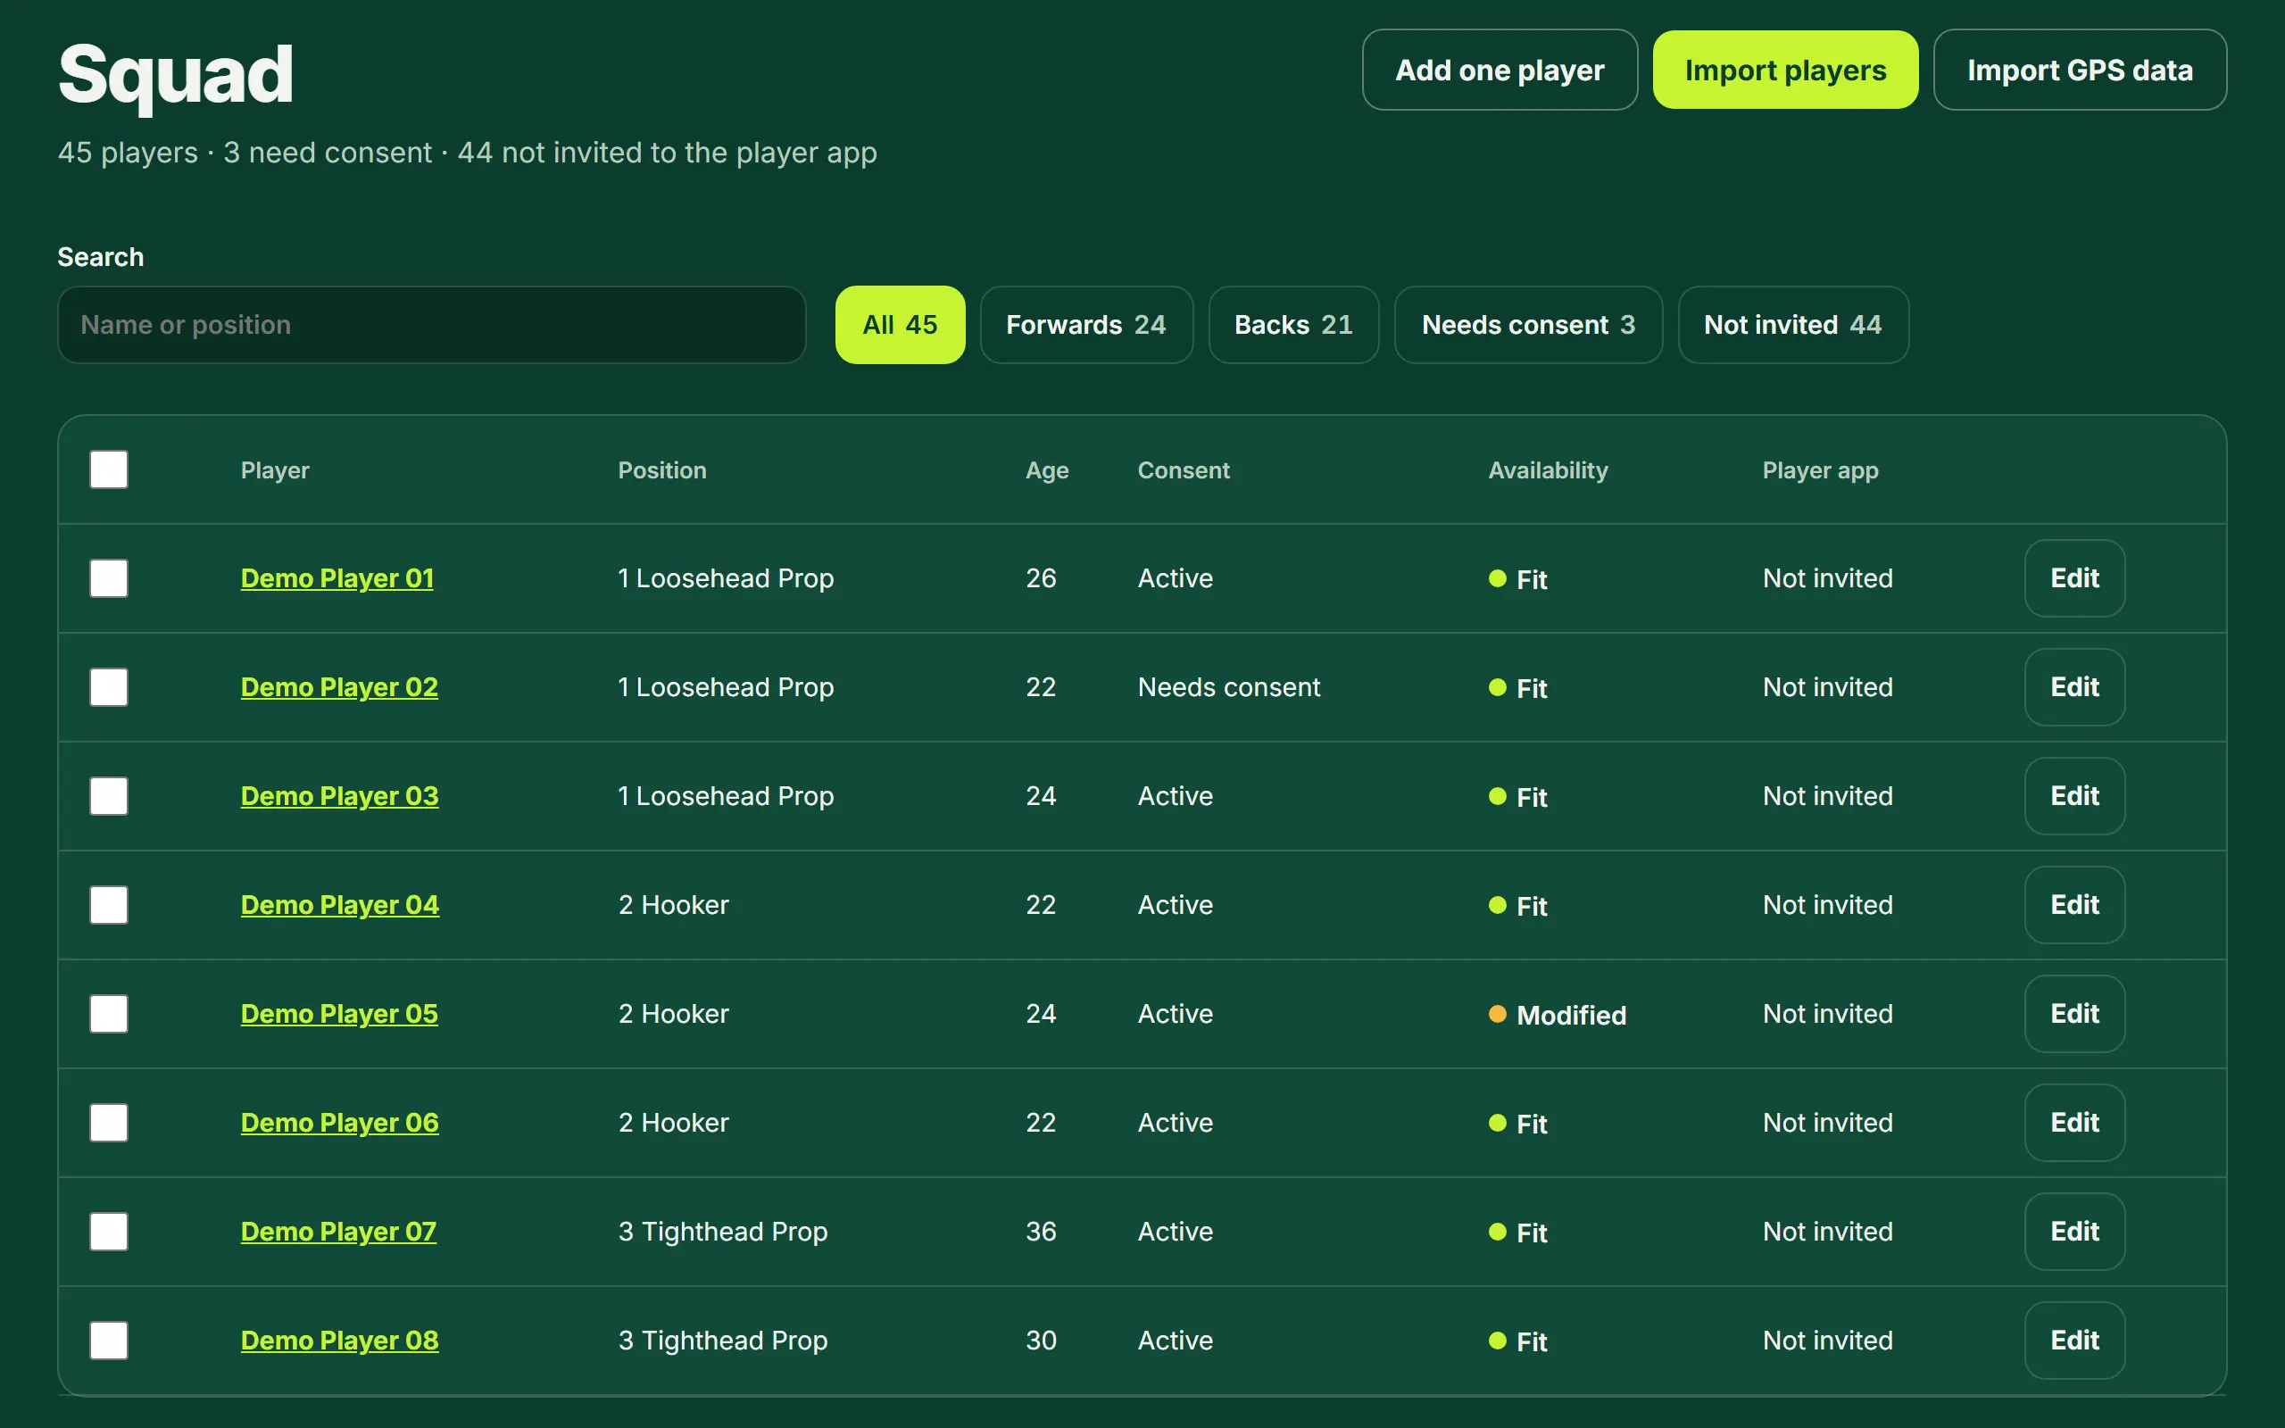Check the box for Demo Player 07
2285x1428 pixels.
point(109,1232)
